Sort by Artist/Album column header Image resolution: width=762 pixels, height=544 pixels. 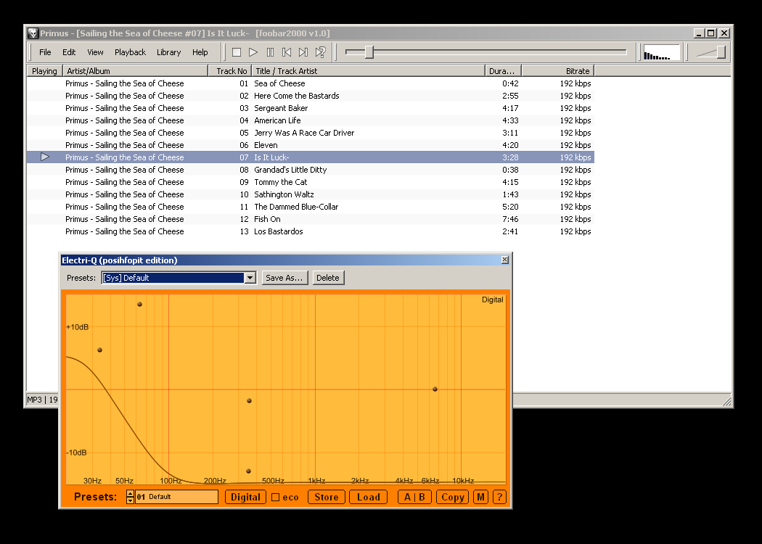coord(136,71)
